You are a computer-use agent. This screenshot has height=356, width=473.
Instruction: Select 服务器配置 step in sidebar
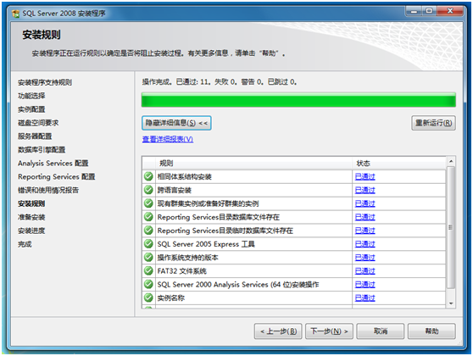coord(35,136)
